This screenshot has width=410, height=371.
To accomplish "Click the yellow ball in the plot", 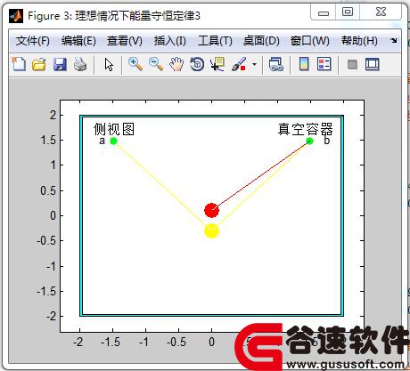I will pyautogui.click(x=211, y=230).
